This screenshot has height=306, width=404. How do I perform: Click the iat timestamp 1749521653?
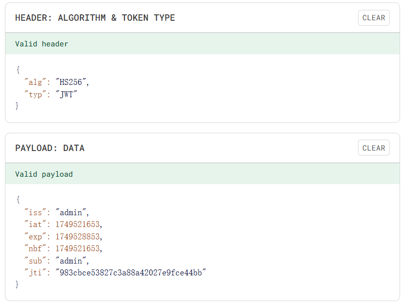click(x=78, y=225)
